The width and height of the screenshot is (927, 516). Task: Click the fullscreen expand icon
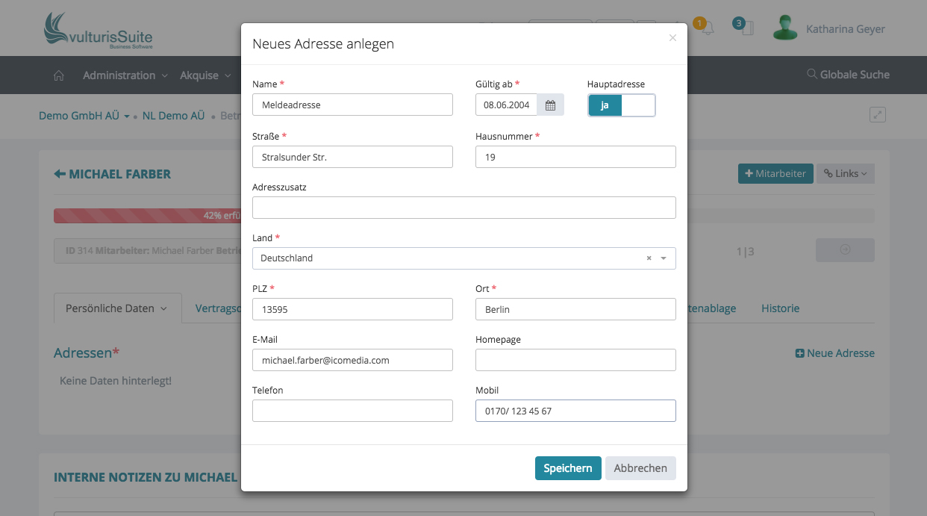point(878,115)
